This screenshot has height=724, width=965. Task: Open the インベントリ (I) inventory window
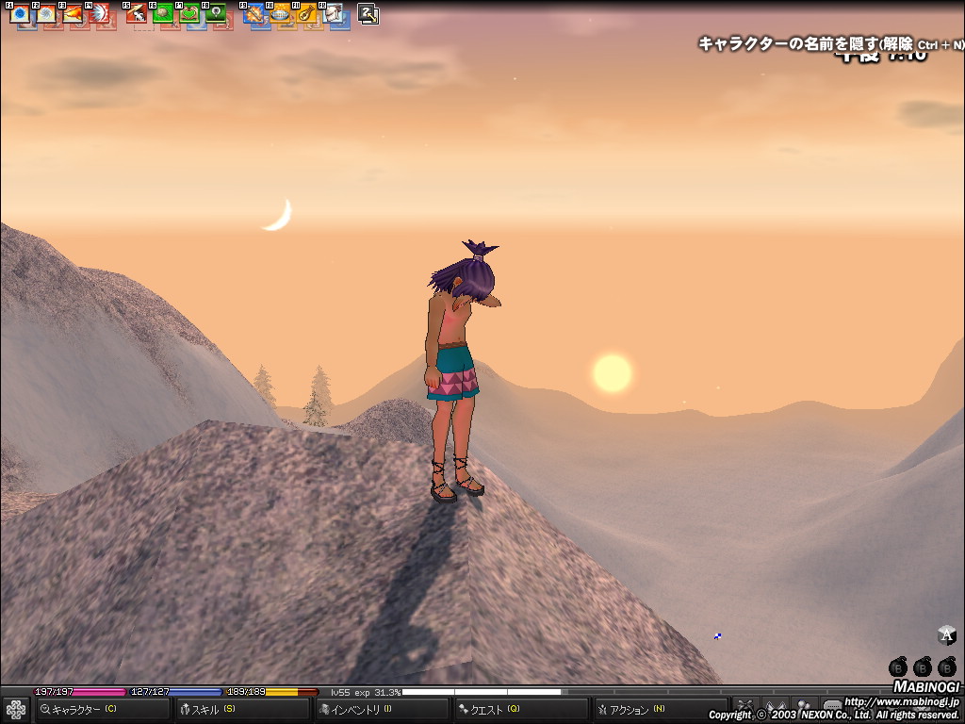click(x=382, y=710)
